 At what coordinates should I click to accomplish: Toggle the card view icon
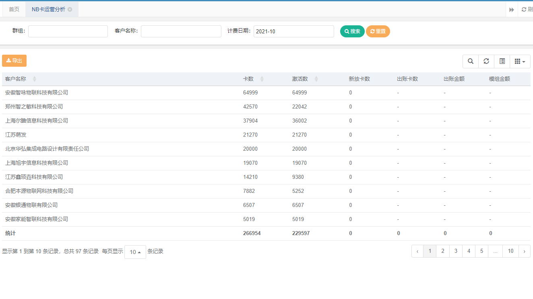(502, 61)
